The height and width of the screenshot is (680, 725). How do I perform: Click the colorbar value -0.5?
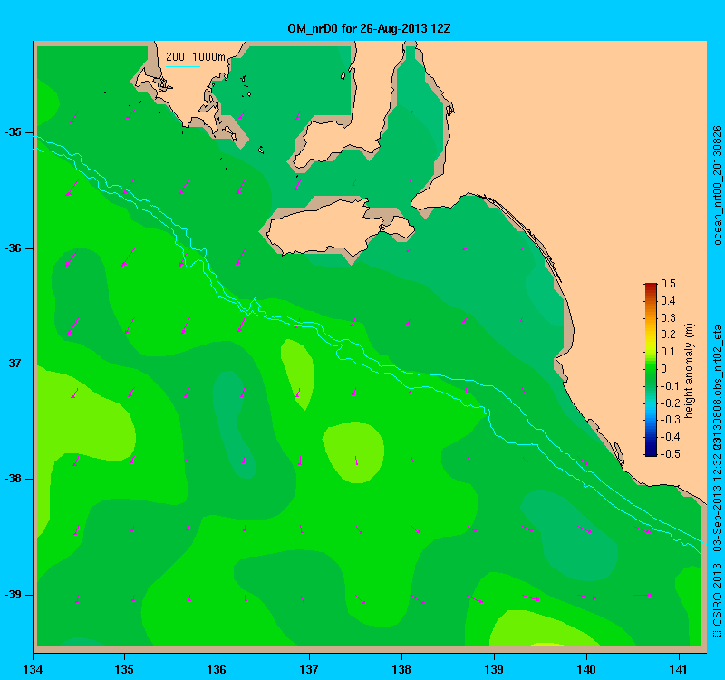669,454
